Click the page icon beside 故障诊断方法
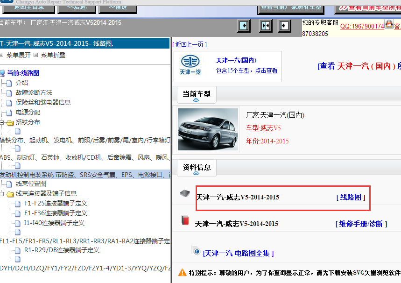The width and height of the screenshot is (401, 283). click(x=9, y=93)
